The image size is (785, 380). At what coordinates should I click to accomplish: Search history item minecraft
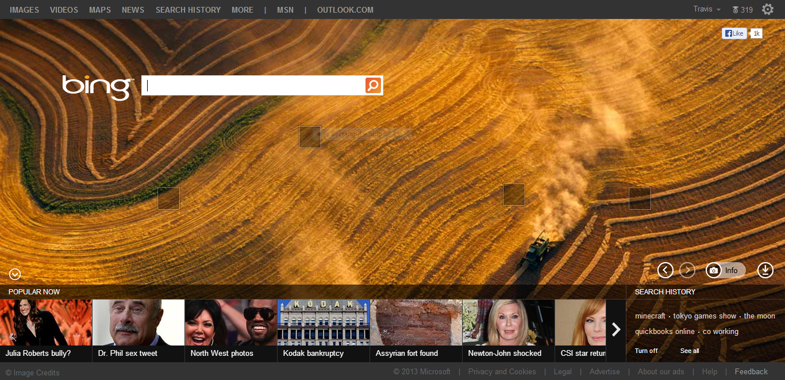[x=650, y=316]
